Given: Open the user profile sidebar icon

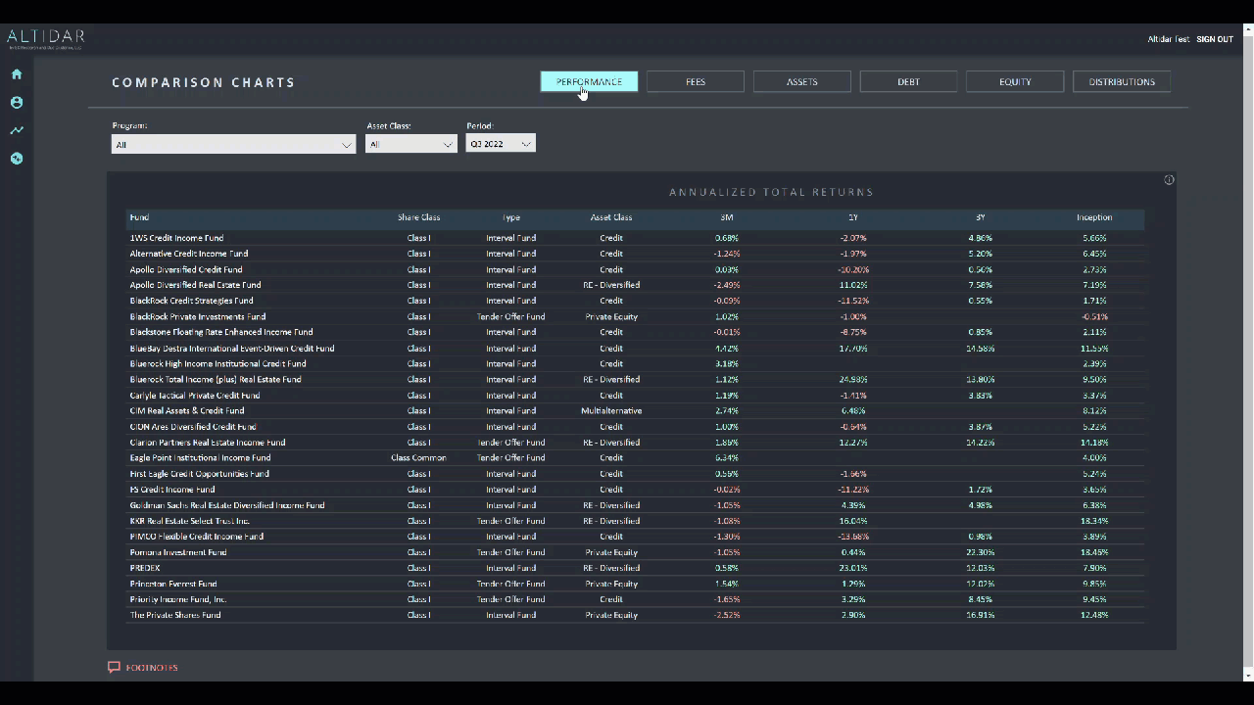Looking at the screenshot, I should 17,102.
